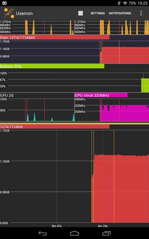
Task: Open recent apps with the overview button
Action: click(106, 233)
